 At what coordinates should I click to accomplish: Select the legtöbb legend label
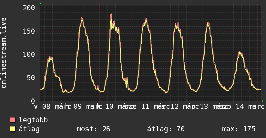(x=33, y=120)
